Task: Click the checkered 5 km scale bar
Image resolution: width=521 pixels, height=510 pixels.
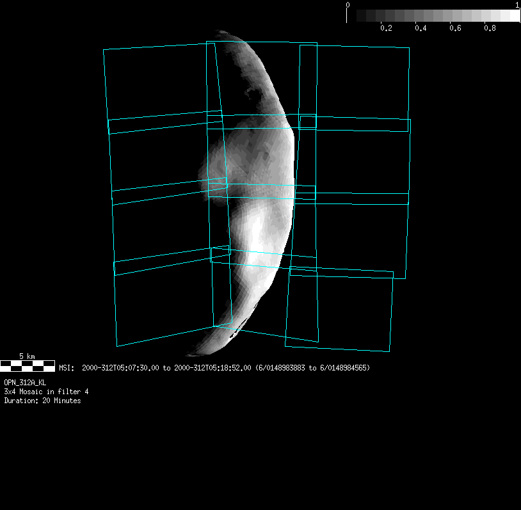Action: coord(28,365)
